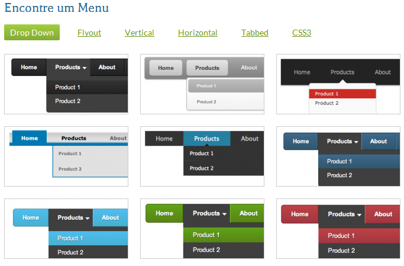This screenshot has width=404, height=266.
Task: Choose the glossy black dropdown menu thumbnail
Action: (66, 84)
